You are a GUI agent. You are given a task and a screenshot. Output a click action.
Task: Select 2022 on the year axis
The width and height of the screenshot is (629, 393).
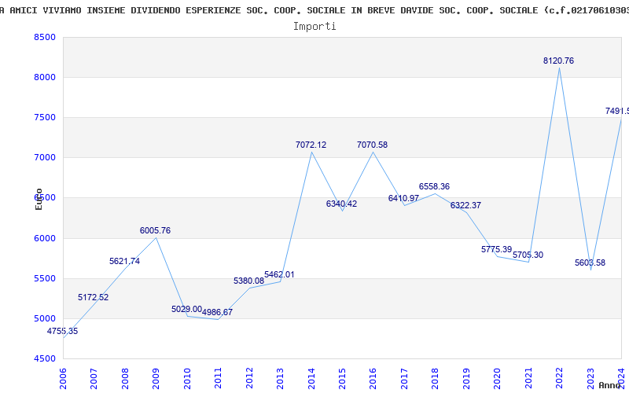pyautogui.click(x=558, y=377)
